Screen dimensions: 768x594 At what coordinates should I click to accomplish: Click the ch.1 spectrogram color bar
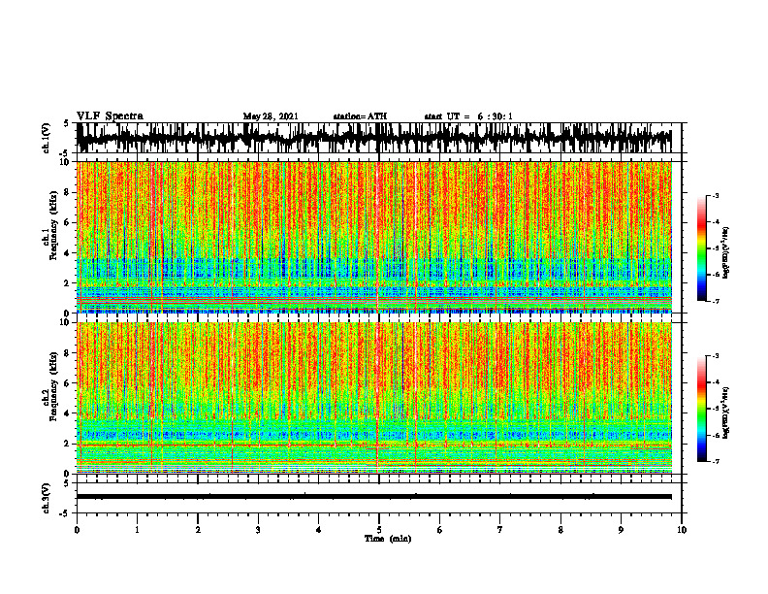pos(701,248)
